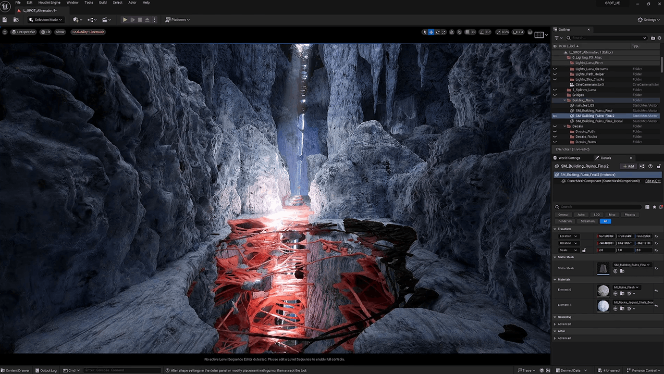Open the Actor menu

[x=132, y=3]
